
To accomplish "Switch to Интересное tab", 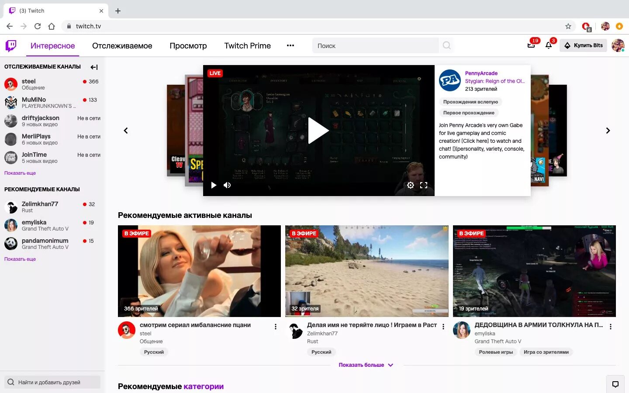I will click(x=52, y=46).
